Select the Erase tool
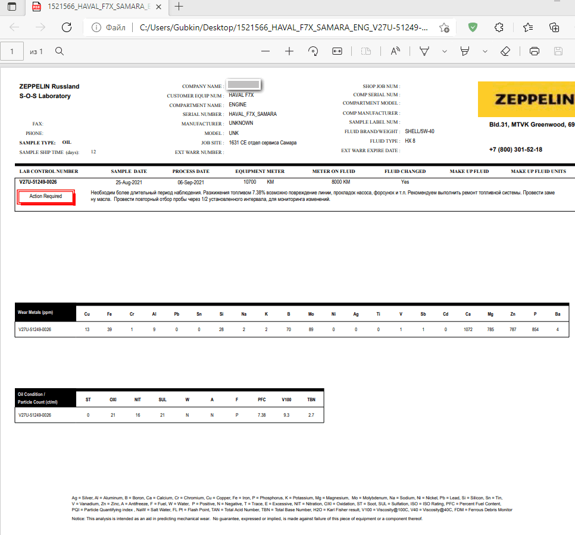The height and width of the screenshot is (535, 575). pyautogui.click(x=505, y=51)
